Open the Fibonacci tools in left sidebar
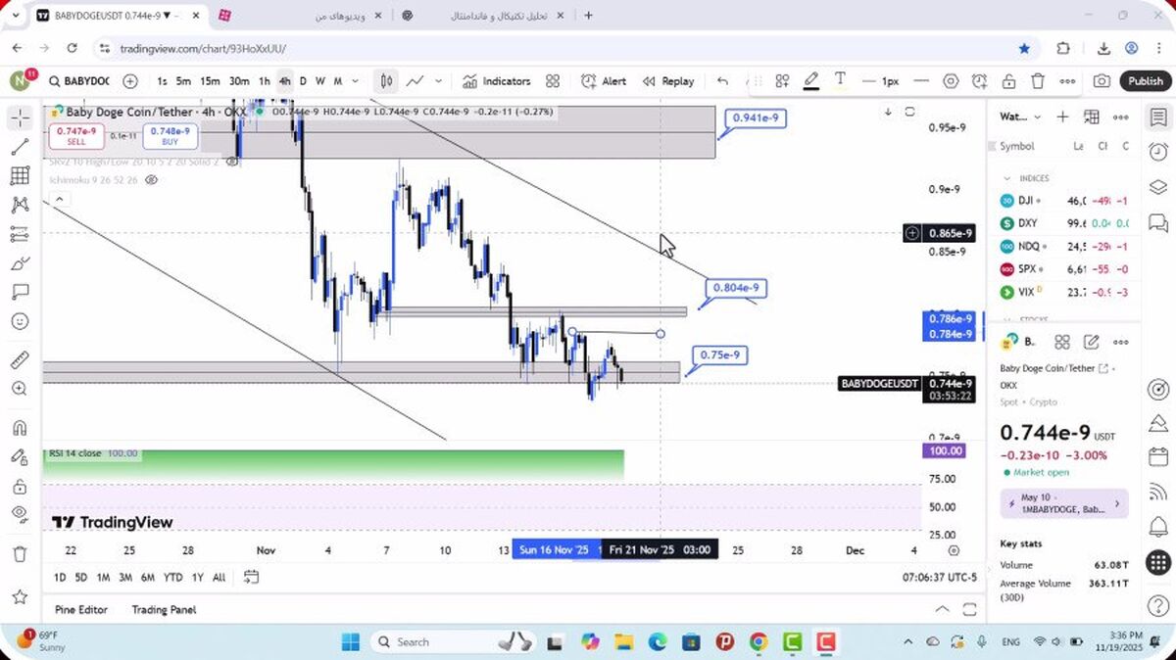The image size is (1176, 660). [20, 176]
